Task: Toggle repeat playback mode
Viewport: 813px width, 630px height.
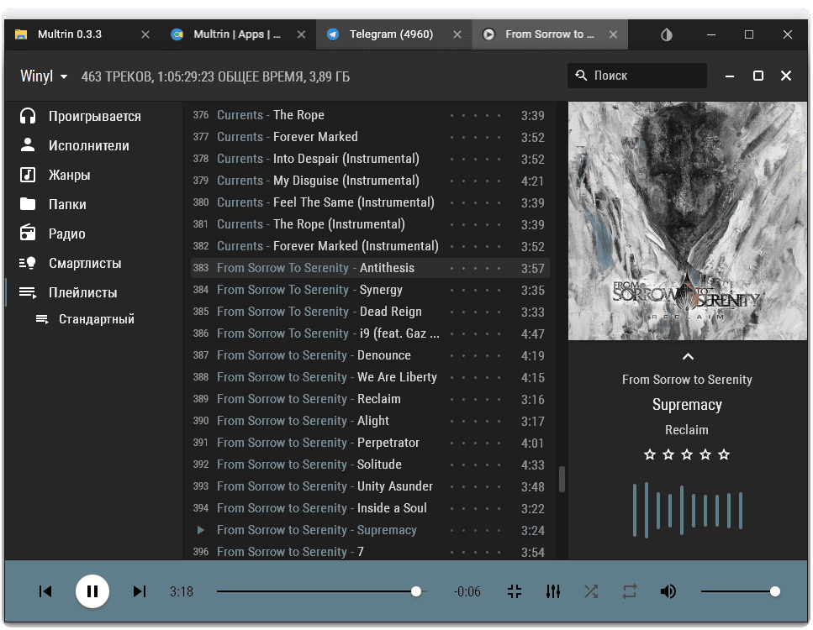Action: (x=630, y=591)
